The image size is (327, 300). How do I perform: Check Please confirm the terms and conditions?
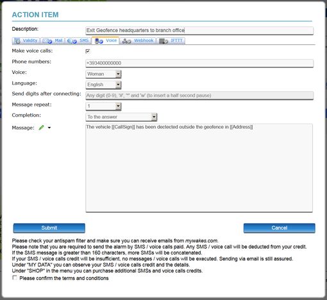pyautogui.click(x=15, y=278)
